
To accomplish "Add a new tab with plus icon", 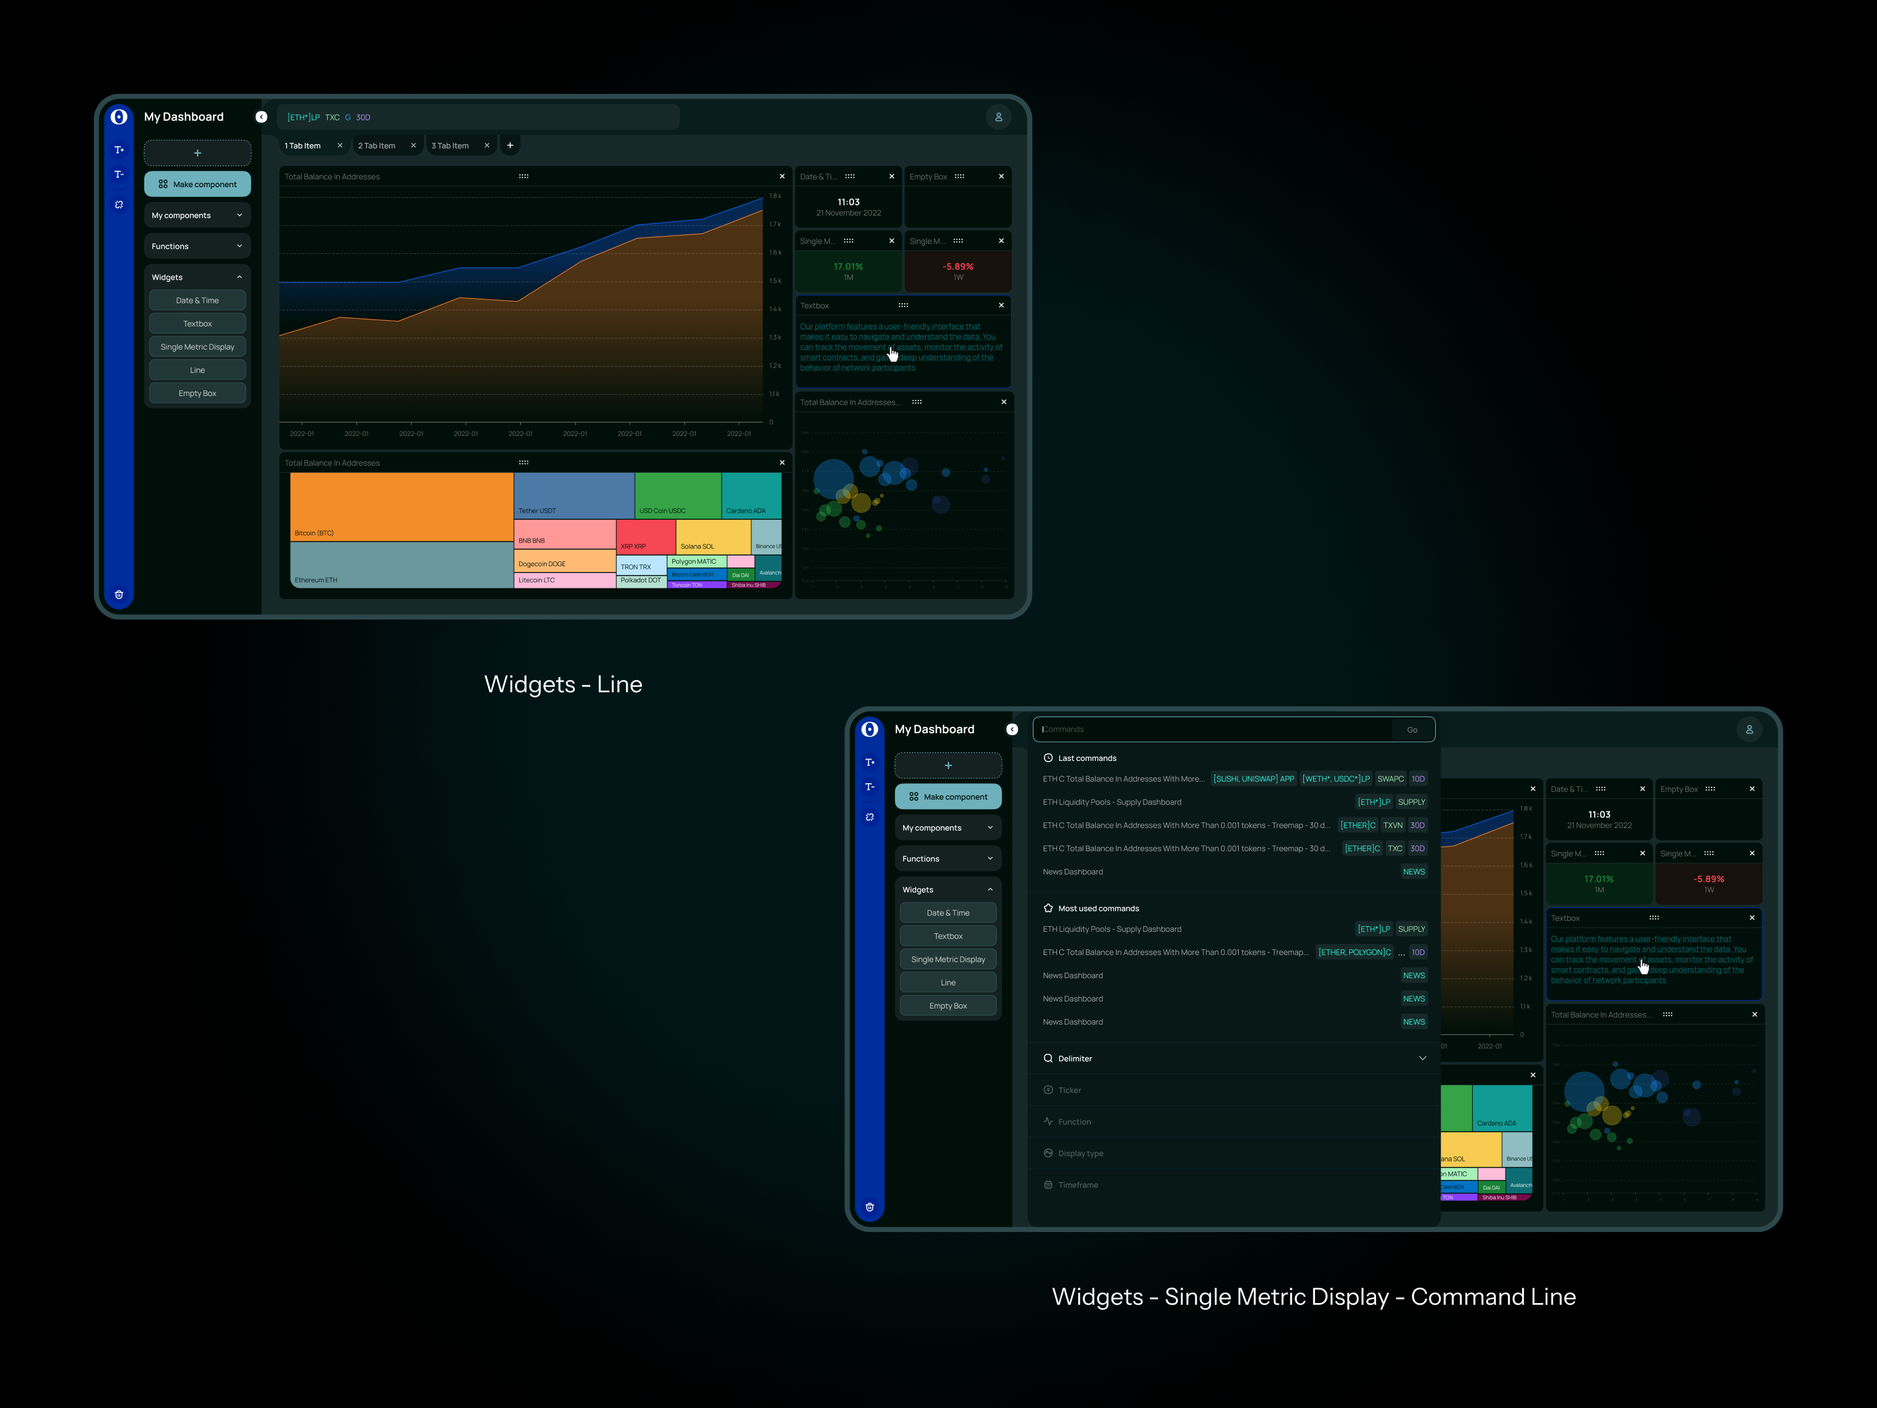I will [x=510, y=145].
